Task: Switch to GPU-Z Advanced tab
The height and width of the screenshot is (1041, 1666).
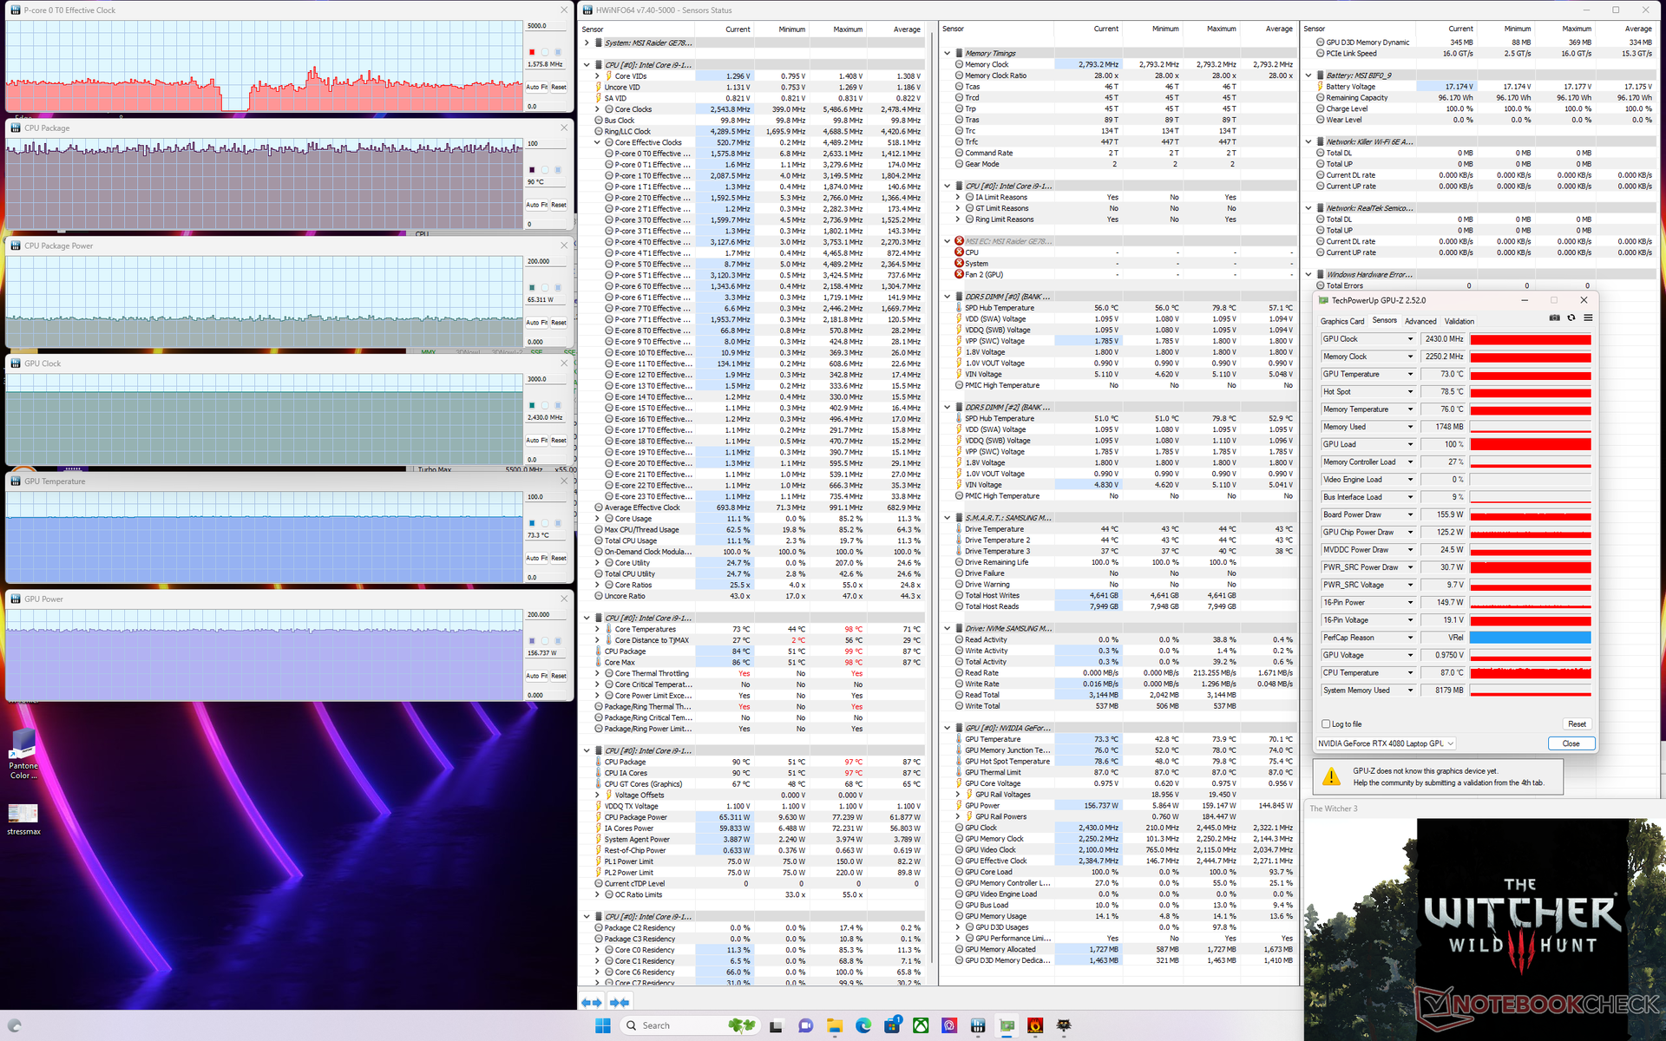Action: tap(1420, 321)
